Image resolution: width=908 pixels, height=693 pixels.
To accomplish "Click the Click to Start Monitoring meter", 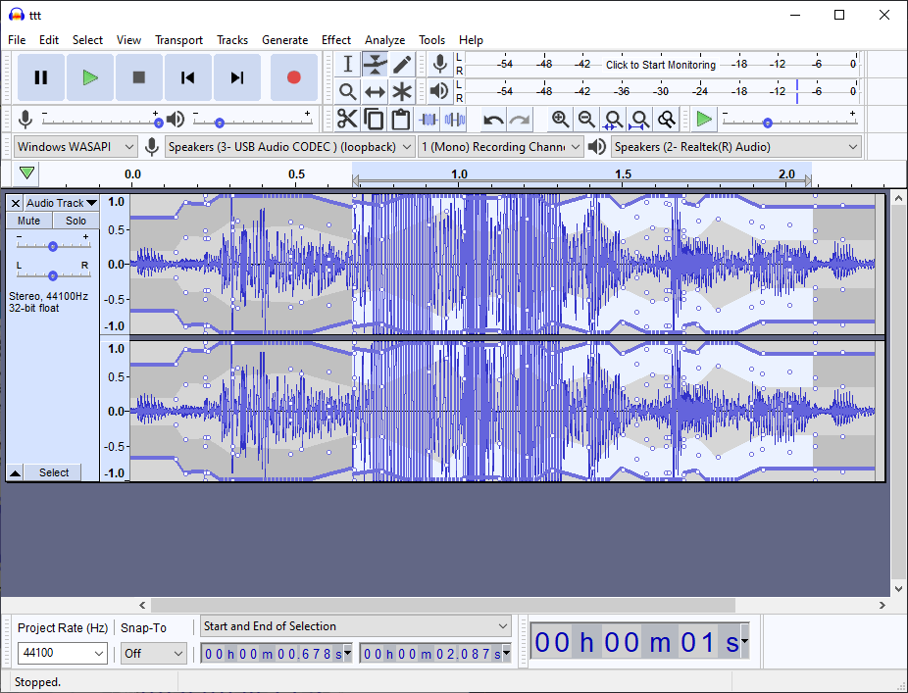I will coord(660,65).
